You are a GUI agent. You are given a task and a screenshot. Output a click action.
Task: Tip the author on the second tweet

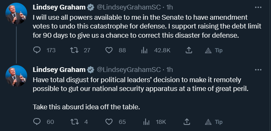[214, 122]
